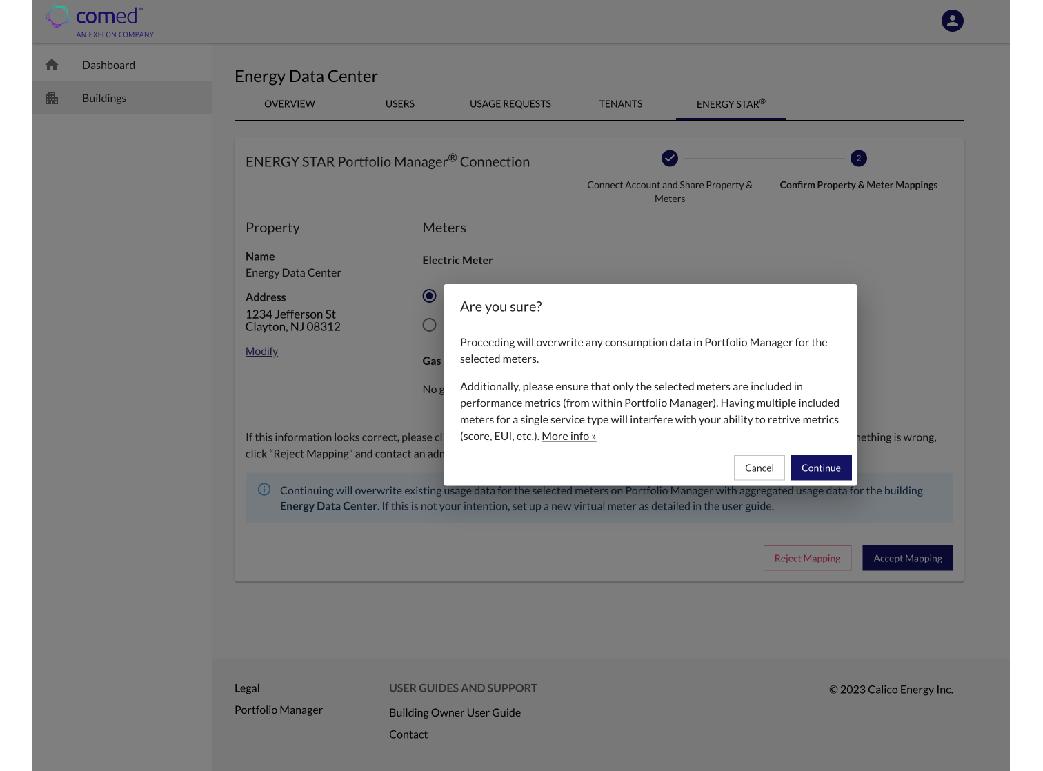Open the Usage Requests tab
This screenshot has width=1043, height=771.
510,104
